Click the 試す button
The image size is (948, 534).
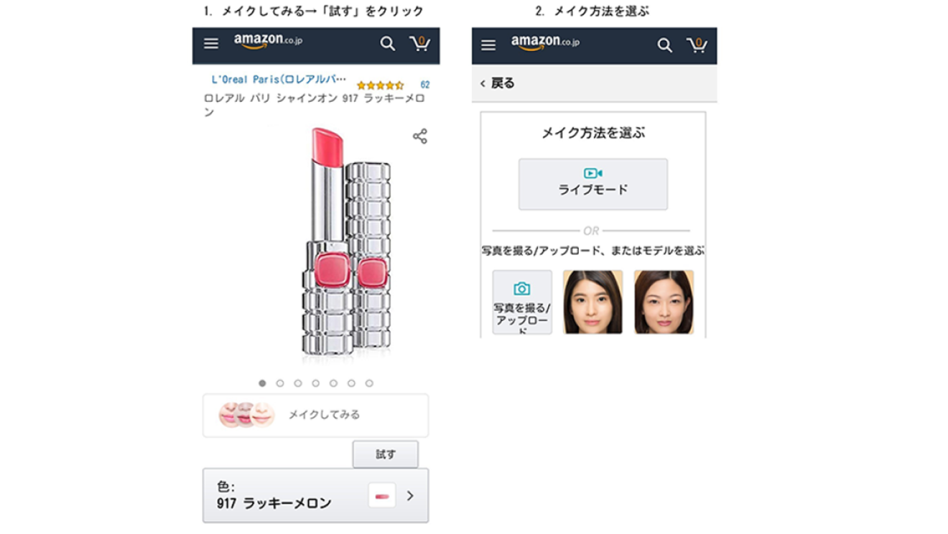(x=386, y=454)
